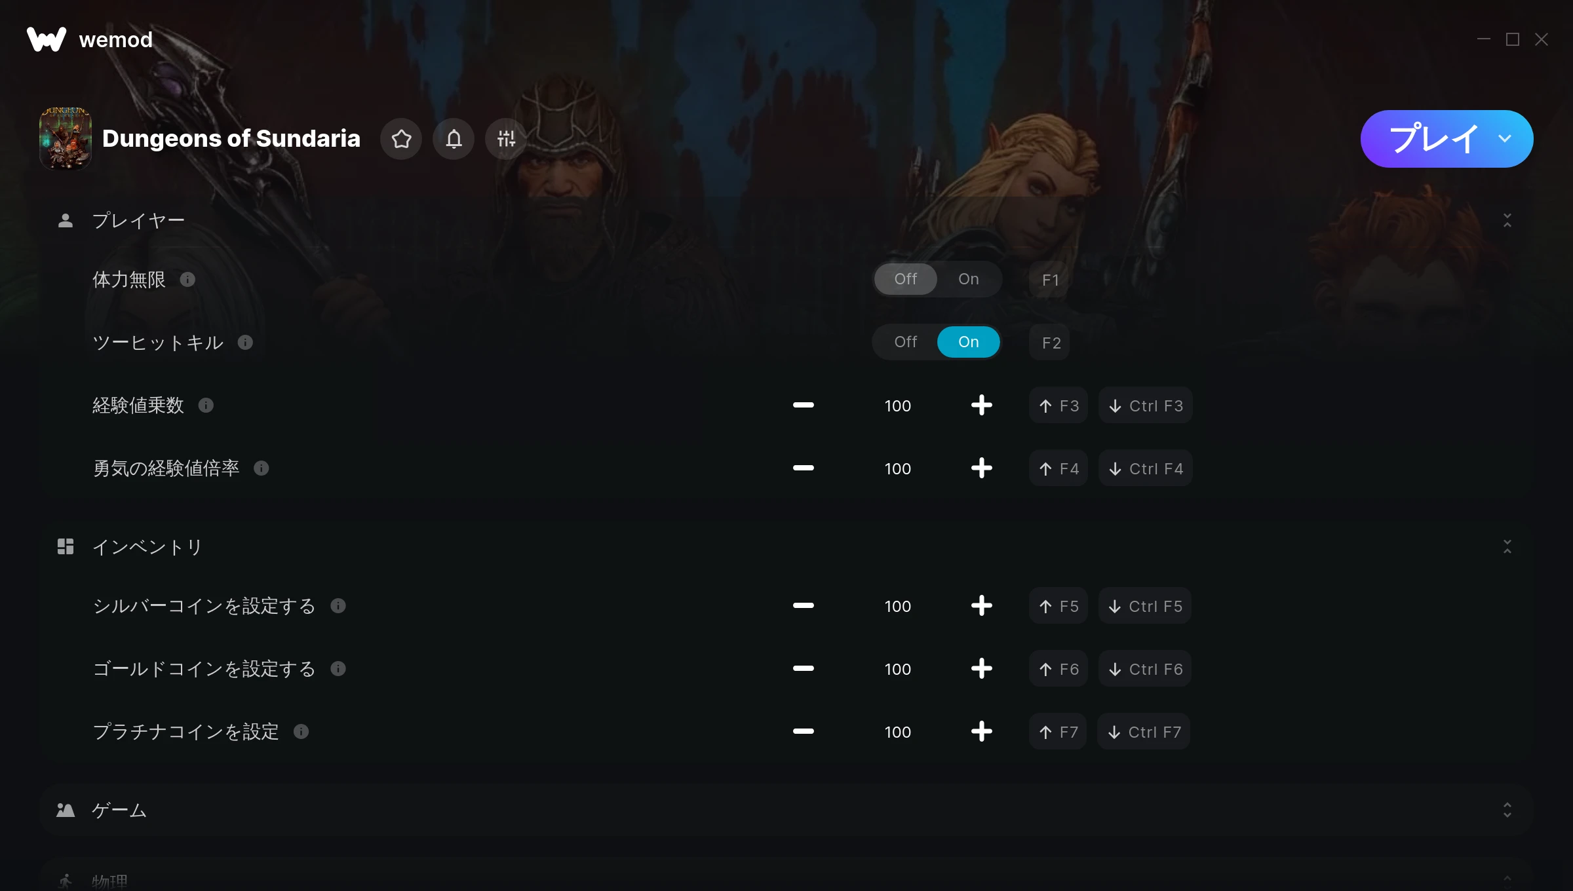Image resolution: width=1573 pixels, height=891 pixels.
Task: Click the F1 hotkey for 体力無限
Action: click(1050, 280)
